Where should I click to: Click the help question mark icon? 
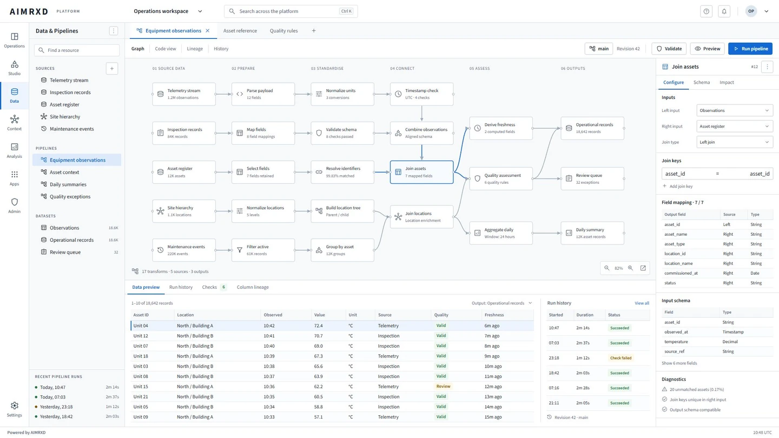coord(706,11)
